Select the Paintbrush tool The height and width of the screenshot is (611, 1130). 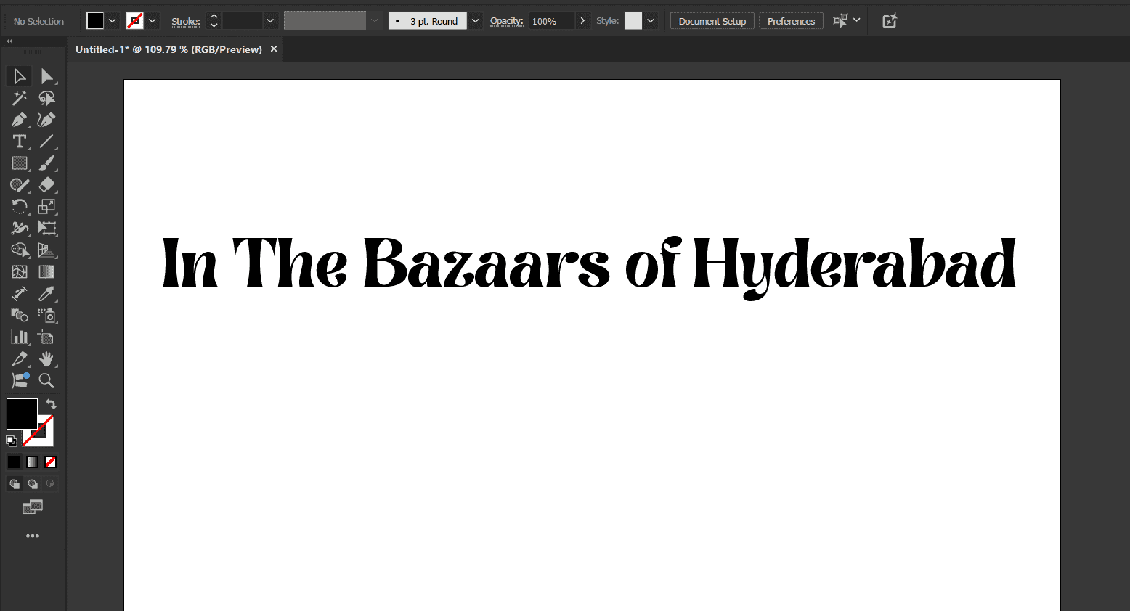(x=47, y=163)
